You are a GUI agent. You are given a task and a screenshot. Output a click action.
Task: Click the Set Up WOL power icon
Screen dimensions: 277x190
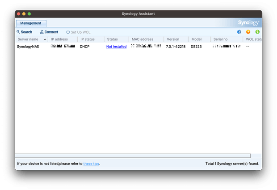pyautogui.click(x=68, y=32)
